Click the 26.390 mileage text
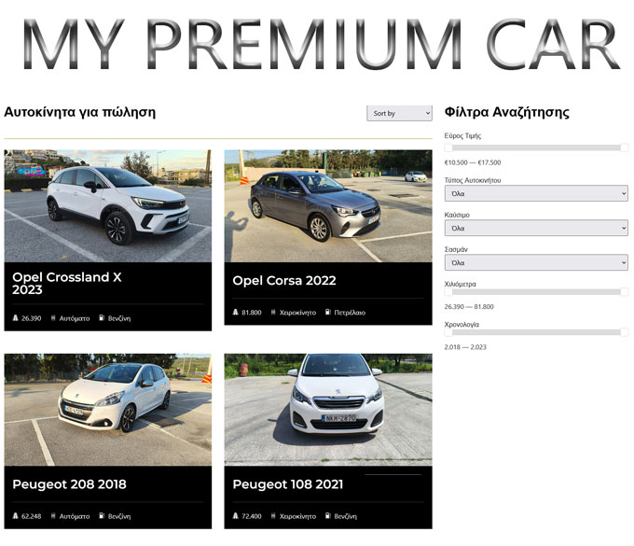The image size is (634, 546). [31, 318]
